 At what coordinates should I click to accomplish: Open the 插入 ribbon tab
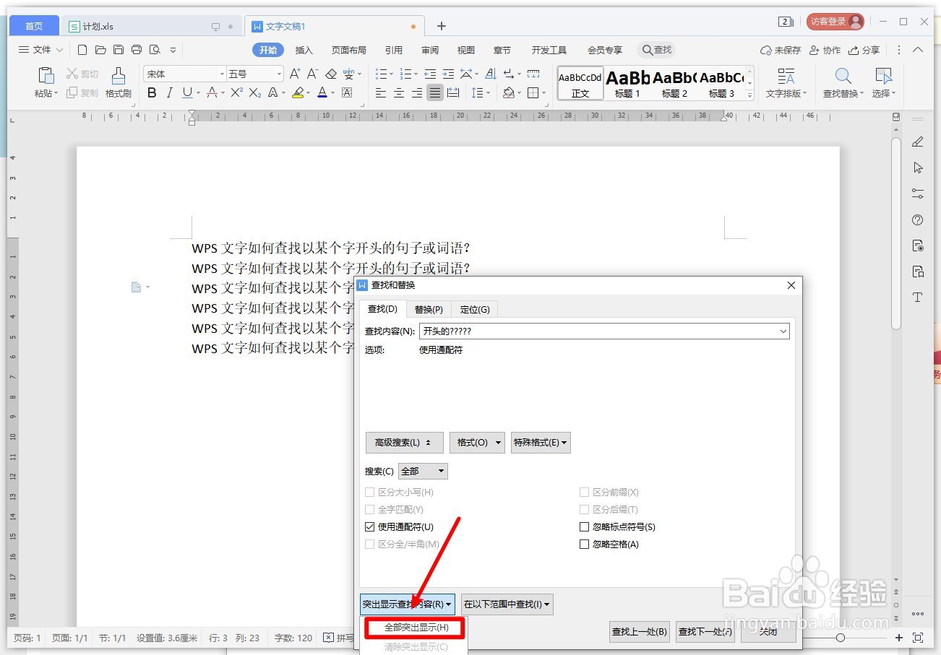pyautogui.click(x=304, y=50)
